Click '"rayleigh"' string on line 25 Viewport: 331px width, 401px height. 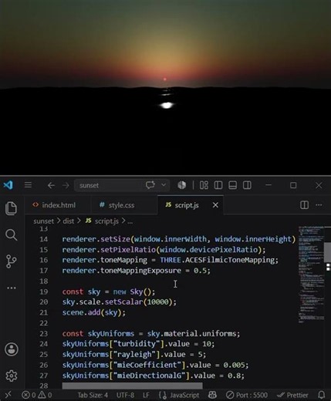click(134, 355)
